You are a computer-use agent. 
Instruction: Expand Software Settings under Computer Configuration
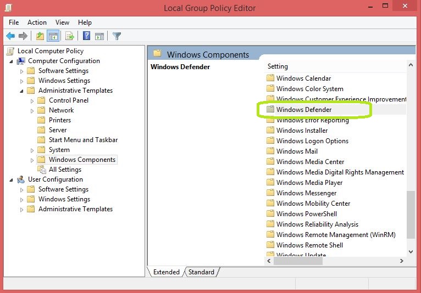click(22, 71)
